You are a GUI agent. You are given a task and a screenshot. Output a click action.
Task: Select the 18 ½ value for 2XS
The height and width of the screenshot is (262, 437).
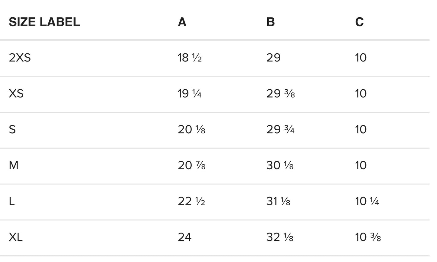click(190, 58)
